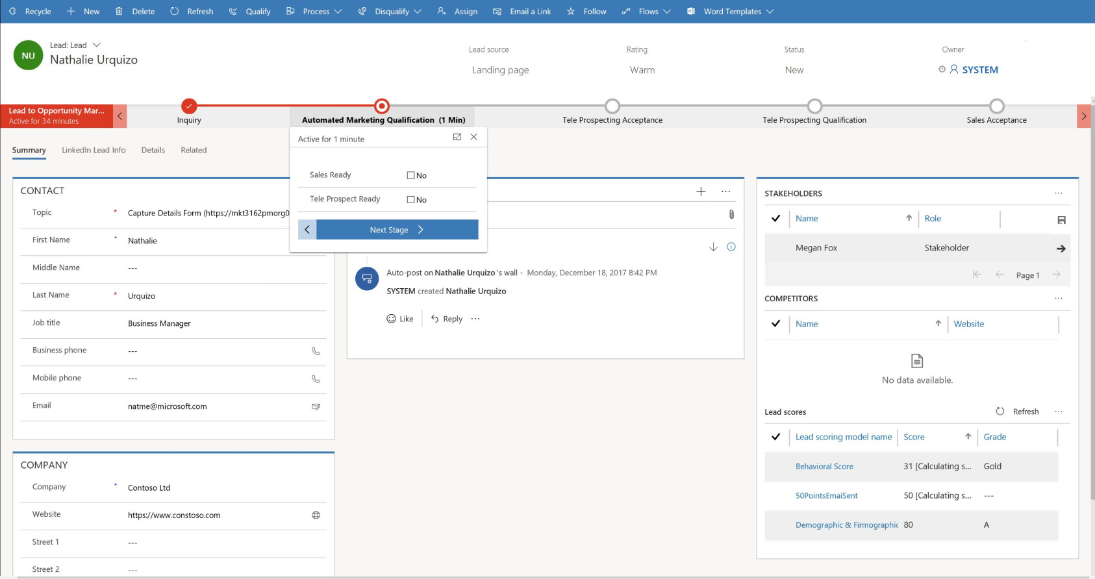Open Behavioral Score model link

tap(824, 467)
